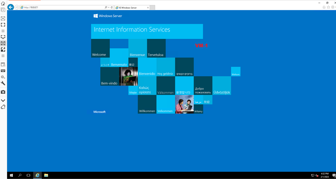The width and height of the screenshot is (336, 179).
Task: Click the expand-arrows scaling icon in the sidebar
Action: point(3,49)
